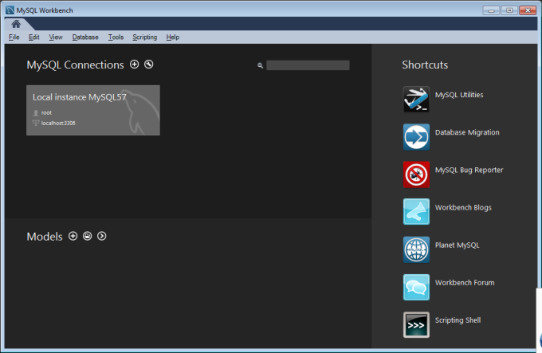Click the MySQL Workbench title bar icon
This screenshot has width=542, height=353.
click(10, 10)
